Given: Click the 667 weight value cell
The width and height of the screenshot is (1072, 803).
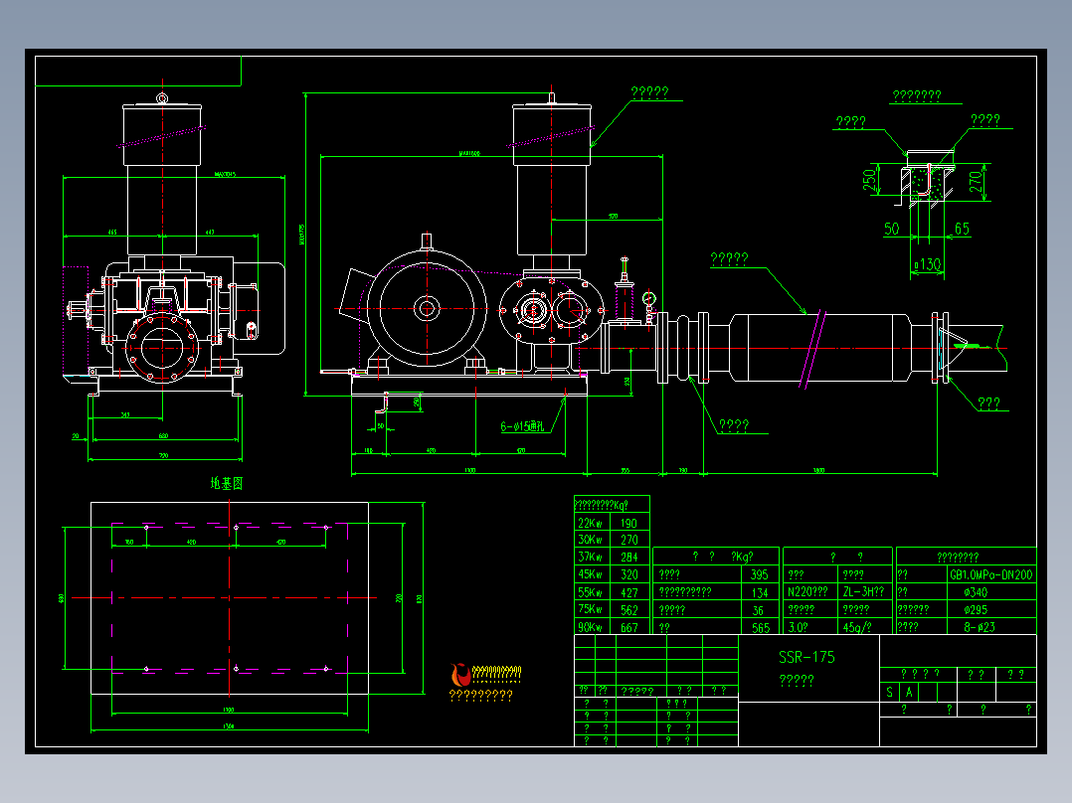Looking at the screenshot, I should pos(629,627).
